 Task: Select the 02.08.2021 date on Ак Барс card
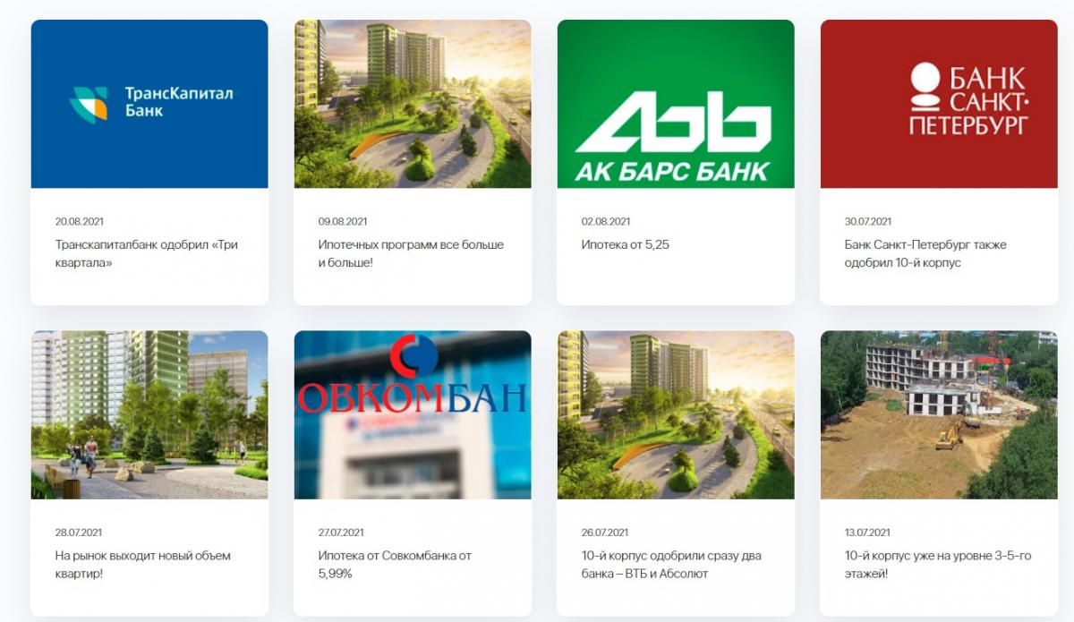[606, 221]
